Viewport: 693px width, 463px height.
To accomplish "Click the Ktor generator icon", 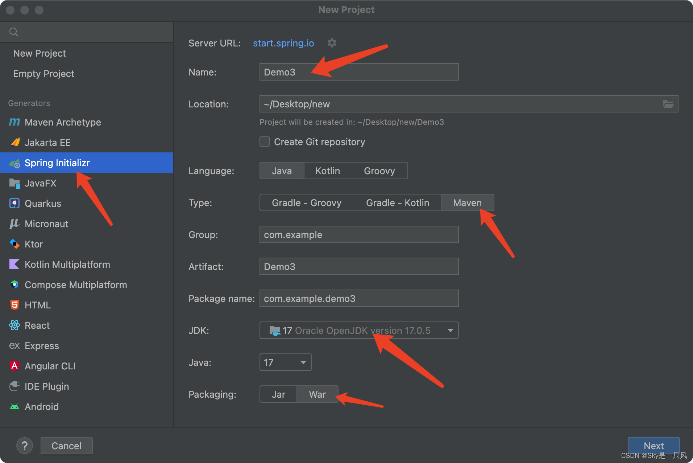I will click(x=14, y=244).
